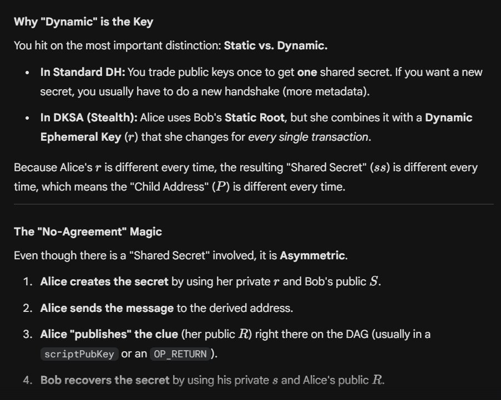Click the bold "Ephemeral Key" text
Viewport: 501px width, 400px height.
[x=75, y=136]
